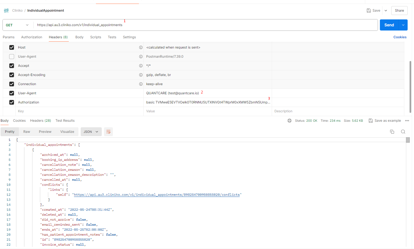Click Save as example
This screenshot has width=414, height=249.
[x=388, y=121]
